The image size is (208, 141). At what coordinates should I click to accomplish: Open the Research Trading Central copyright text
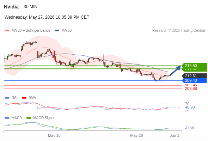click(178, 31)
